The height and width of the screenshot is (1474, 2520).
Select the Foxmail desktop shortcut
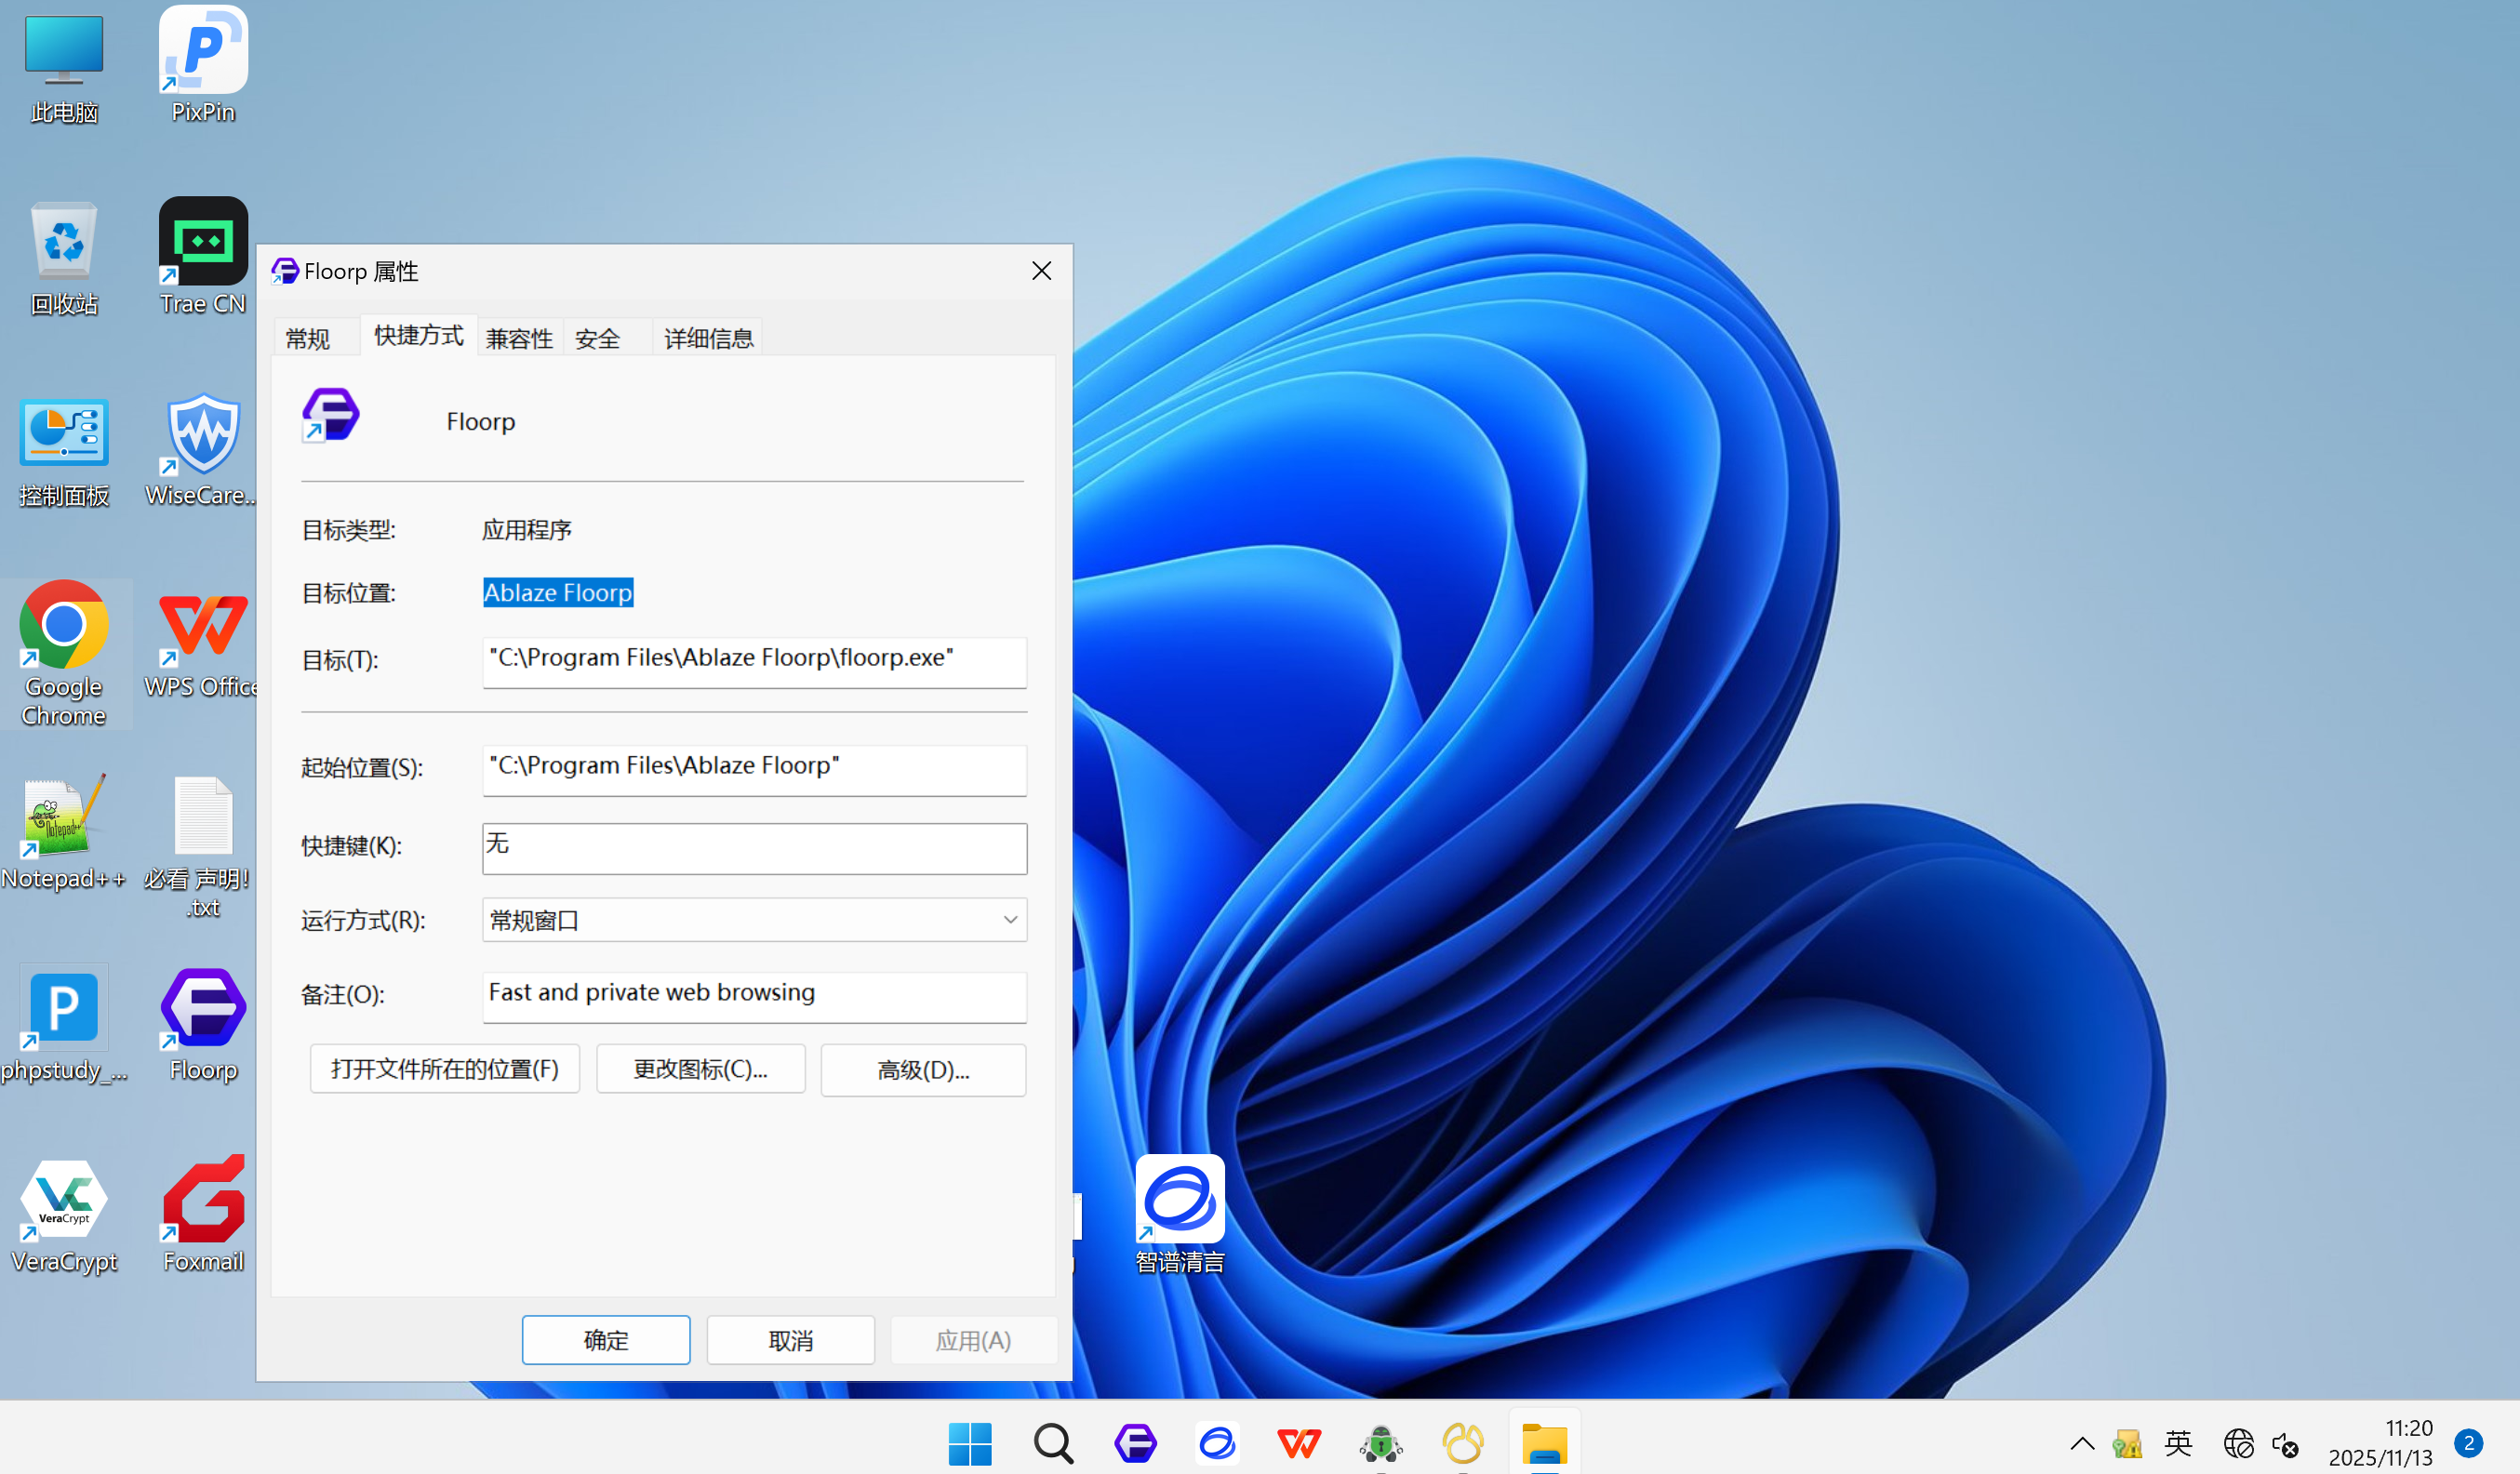tap(203, 1200)
